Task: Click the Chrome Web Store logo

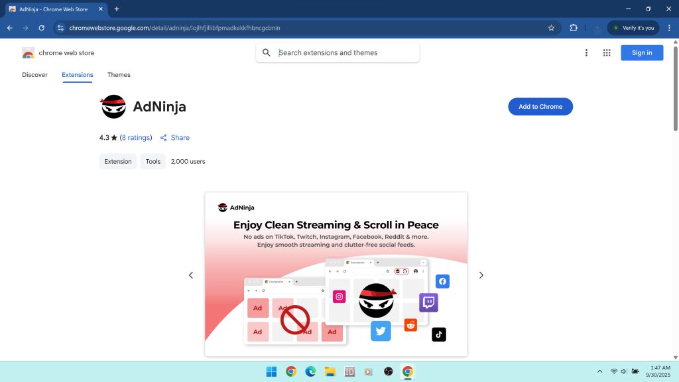Action: click(x=28, y=53)
